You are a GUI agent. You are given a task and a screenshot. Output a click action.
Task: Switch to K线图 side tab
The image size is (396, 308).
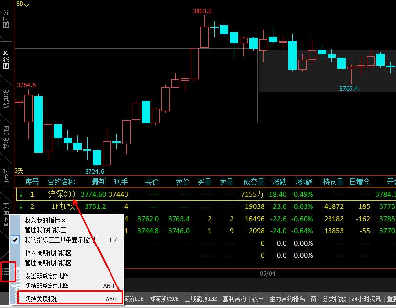click(x=6, y=59)
